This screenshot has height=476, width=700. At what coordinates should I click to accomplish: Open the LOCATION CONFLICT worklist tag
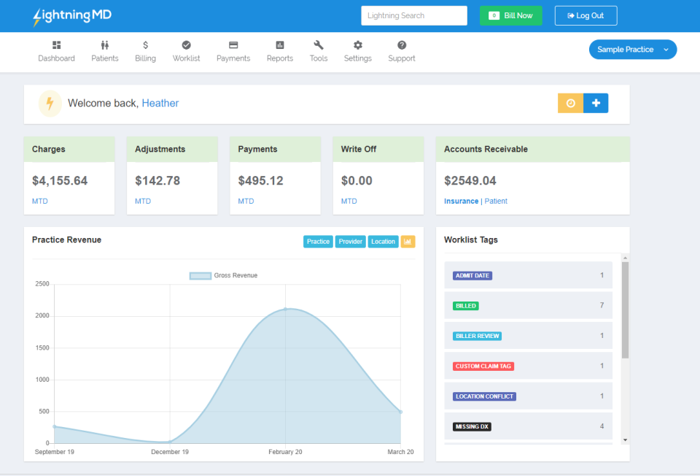click(484, 396)
